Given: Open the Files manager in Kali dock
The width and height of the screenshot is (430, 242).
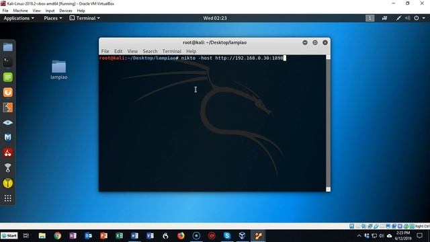Looking at the screenshot, I should [7, 47].
